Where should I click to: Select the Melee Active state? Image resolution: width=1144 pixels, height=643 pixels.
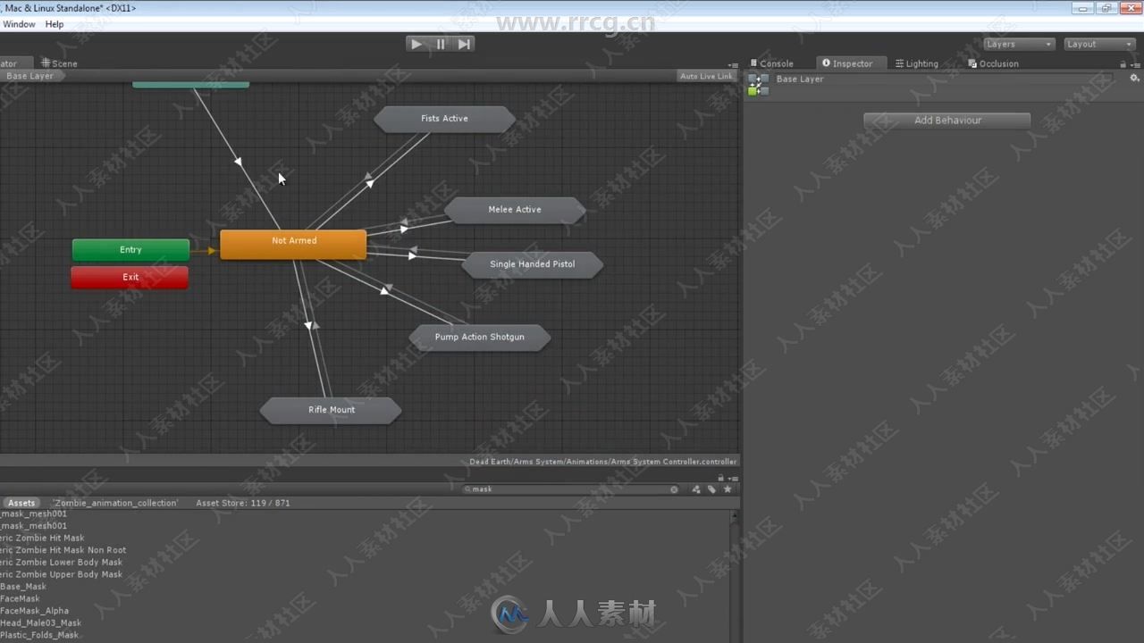point(515,210)
